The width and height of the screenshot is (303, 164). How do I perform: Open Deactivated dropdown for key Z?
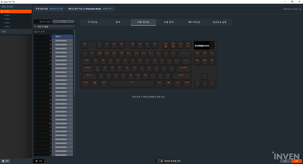coord(62,135)
